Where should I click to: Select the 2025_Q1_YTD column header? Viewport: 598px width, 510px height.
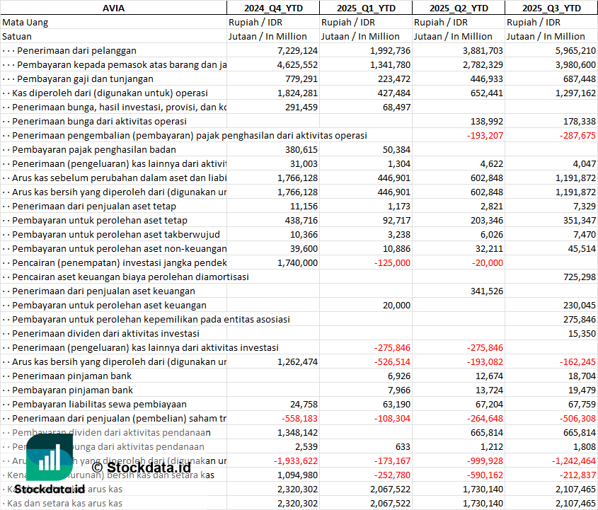pos(365,8)
